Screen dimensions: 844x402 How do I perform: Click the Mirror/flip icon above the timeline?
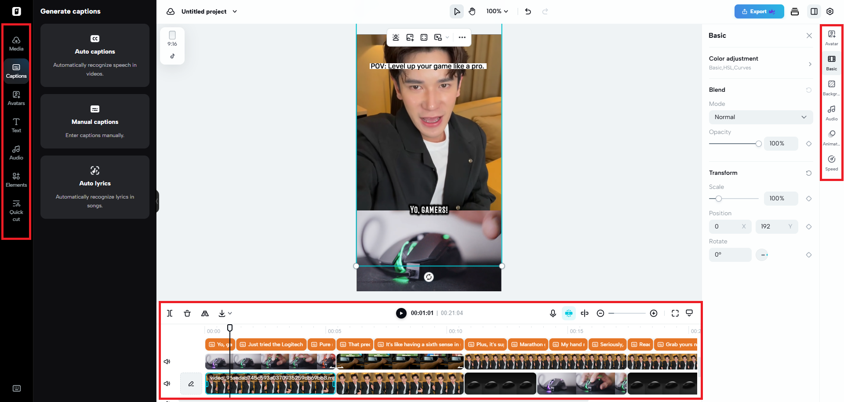(x=205, y=313)
